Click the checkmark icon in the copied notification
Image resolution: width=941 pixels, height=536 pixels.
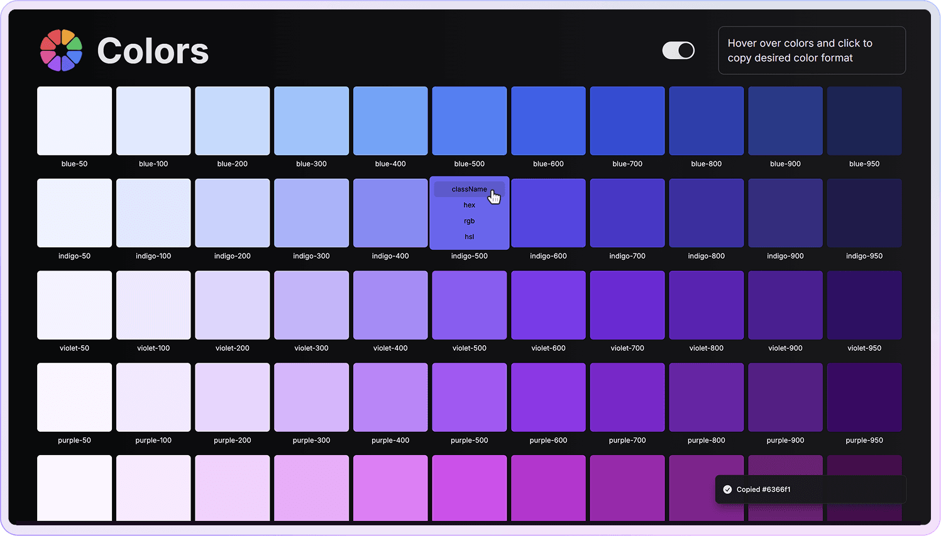tap(728, 489)
